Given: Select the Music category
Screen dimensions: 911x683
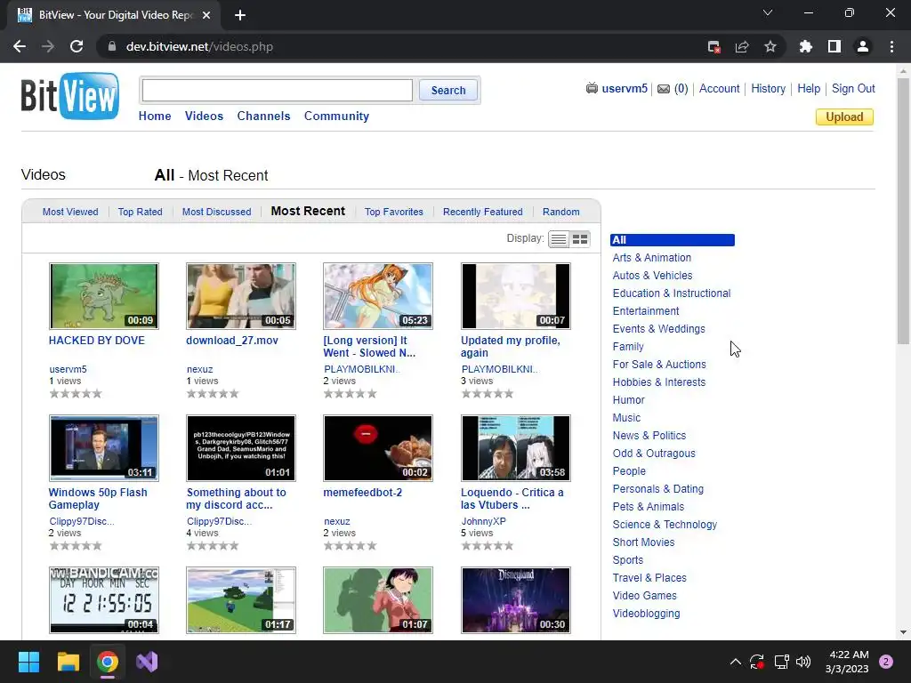Looking at the screenshot, I should tap(626, 418).
